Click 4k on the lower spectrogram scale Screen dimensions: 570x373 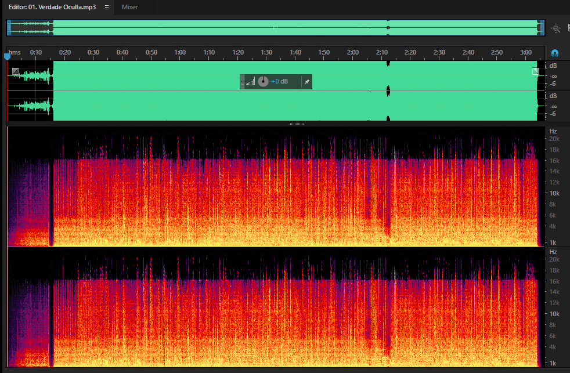tap(553, 347)
